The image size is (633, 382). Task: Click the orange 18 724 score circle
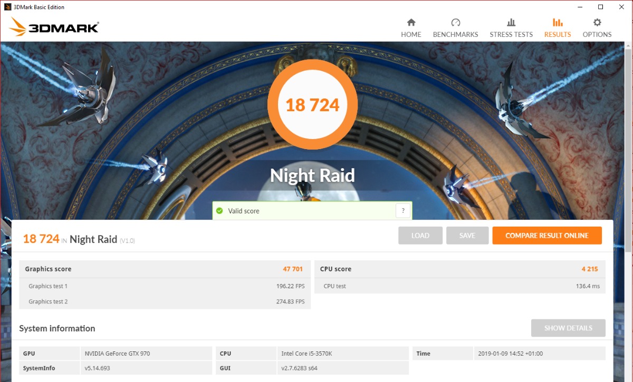coord(312,105)
